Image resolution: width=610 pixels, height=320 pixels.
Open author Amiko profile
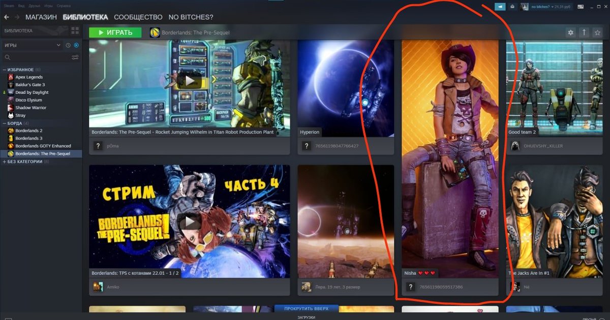113,287
